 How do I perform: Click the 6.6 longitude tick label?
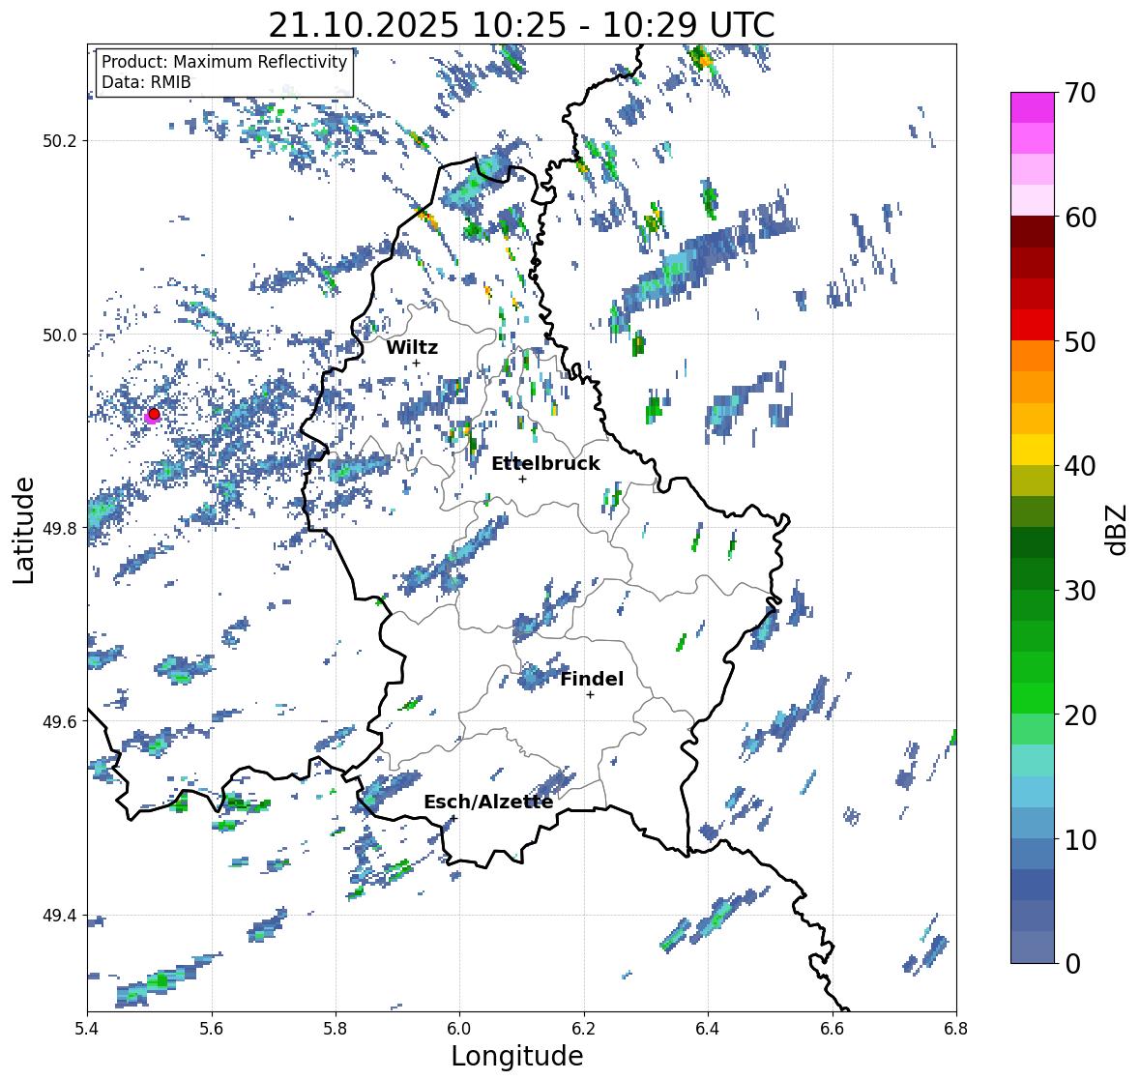833,1029
